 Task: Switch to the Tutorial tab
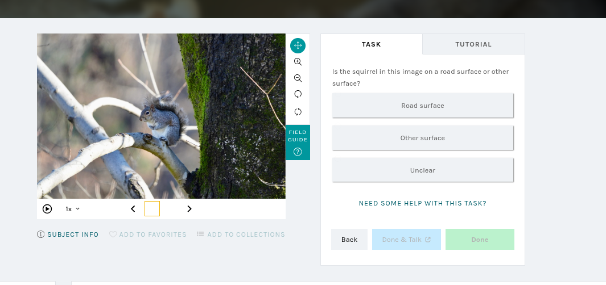point(473,44)
